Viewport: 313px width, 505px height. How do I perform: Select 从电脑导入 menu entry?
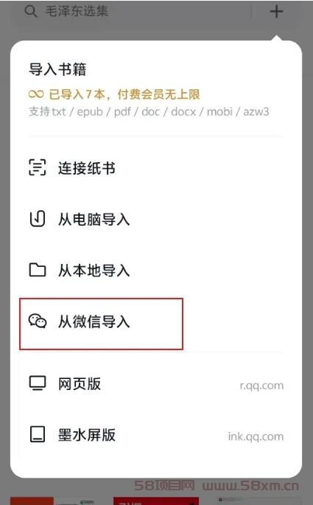(156, 219)
